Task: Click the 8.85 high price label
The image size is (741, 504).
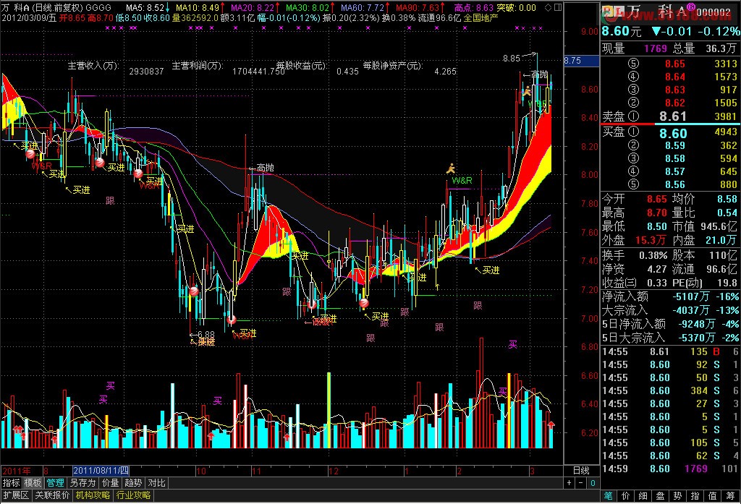Action: 512,58
